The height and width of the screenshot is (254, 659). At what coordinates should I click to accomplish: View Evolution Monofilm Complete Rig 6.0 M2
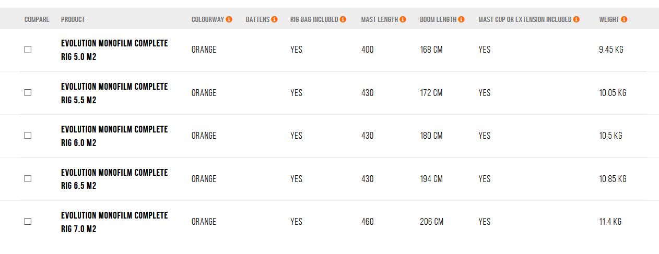pos(114,136)
